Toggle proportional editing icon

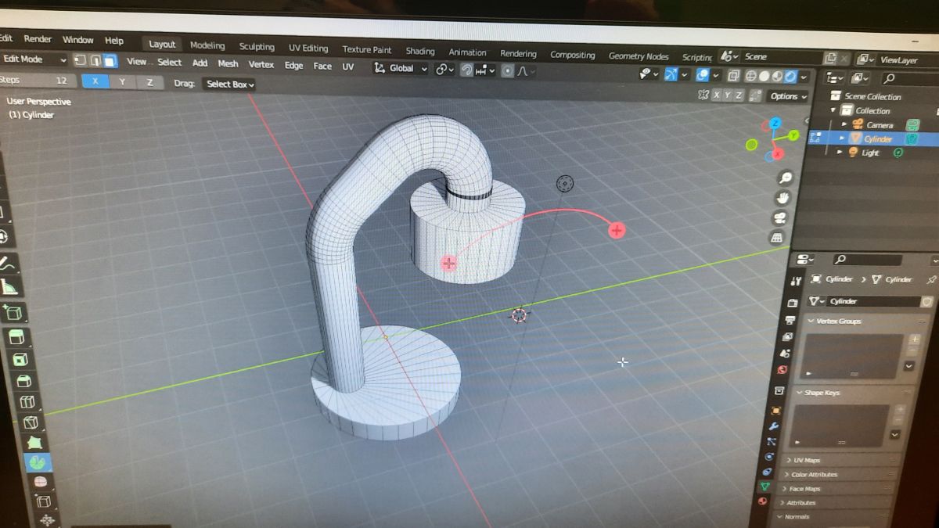click(507, 71)
